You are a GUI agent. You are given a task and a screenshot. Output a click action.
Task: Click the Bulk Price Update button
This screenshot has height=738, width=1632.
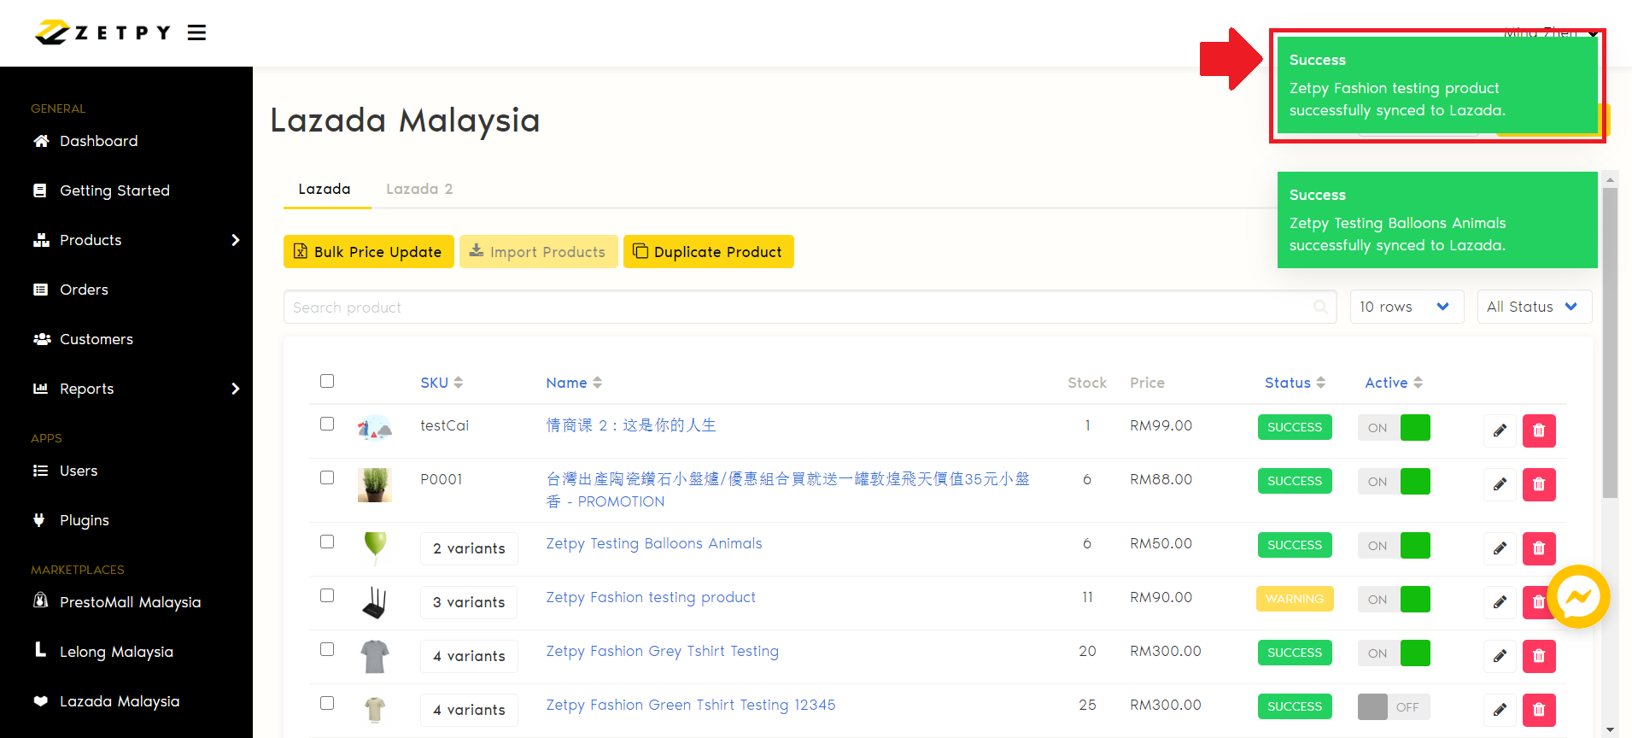pos(368,252)
